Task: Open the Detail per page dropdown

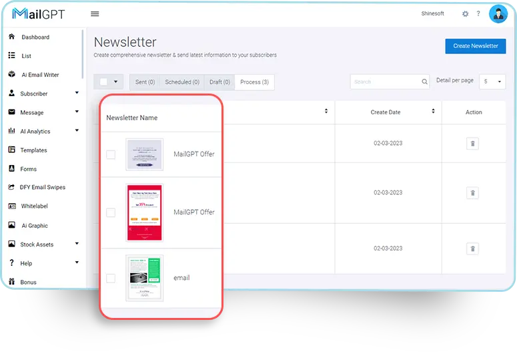Action: click(493, 81)
